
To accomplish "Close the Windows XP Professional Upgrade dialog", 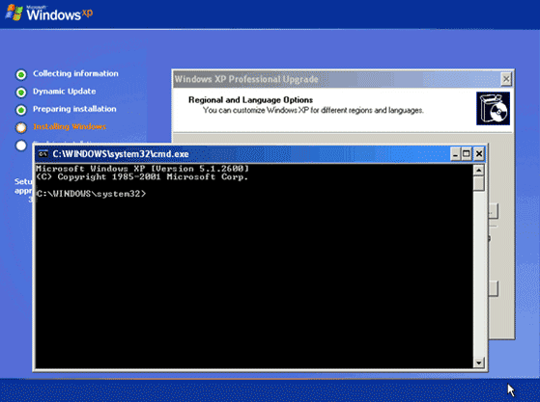I will 506,79.
